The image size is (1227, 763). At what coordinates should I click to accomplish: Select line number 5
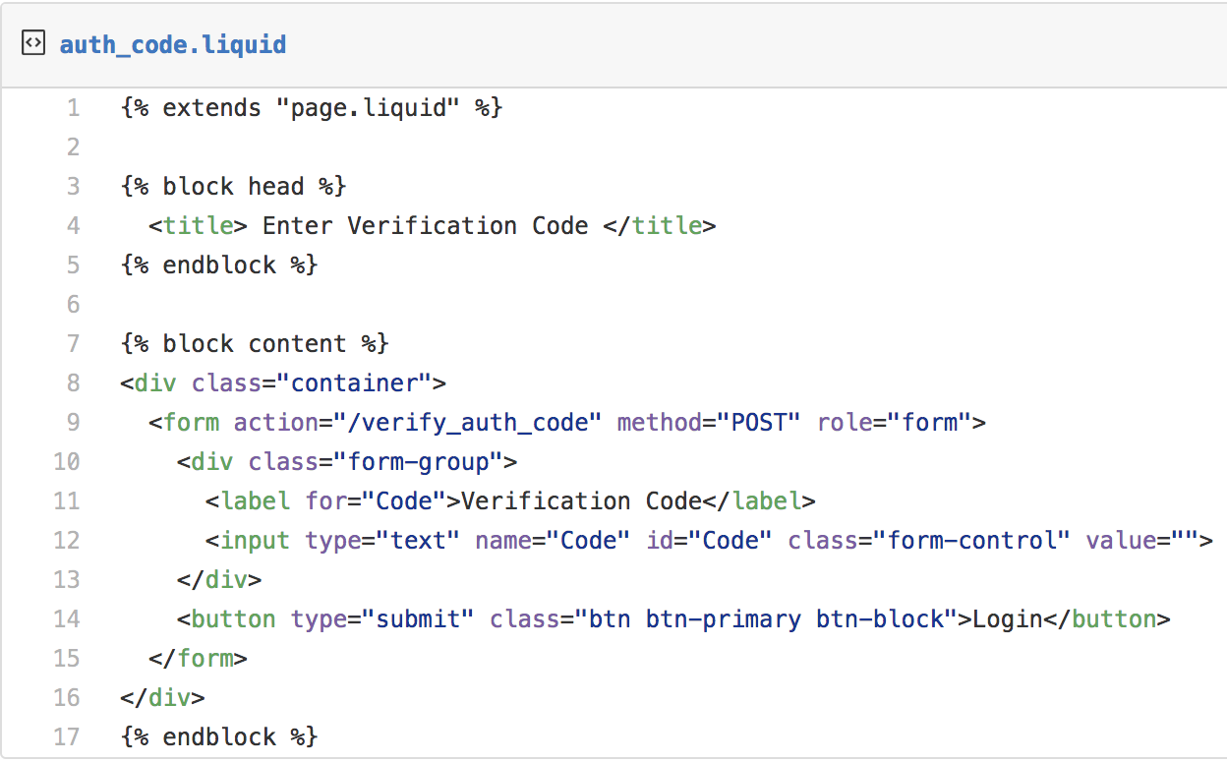point(74,265)
